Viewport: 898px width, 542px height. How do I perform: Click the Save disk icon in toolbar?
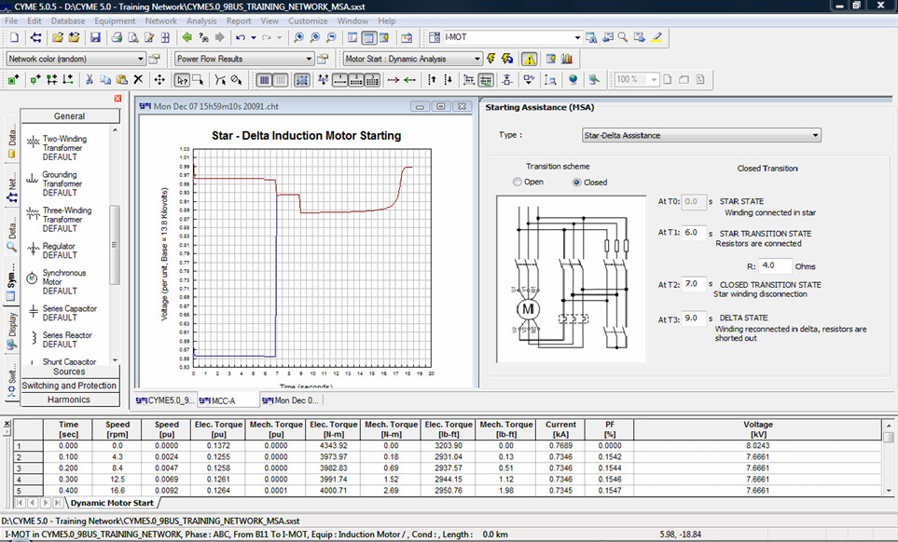tap(95, 38)
